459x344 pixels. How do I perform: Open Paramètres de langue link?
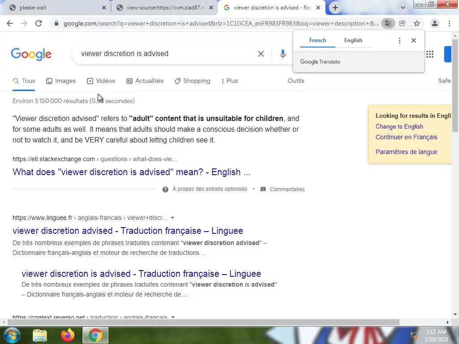click(406, 152)
